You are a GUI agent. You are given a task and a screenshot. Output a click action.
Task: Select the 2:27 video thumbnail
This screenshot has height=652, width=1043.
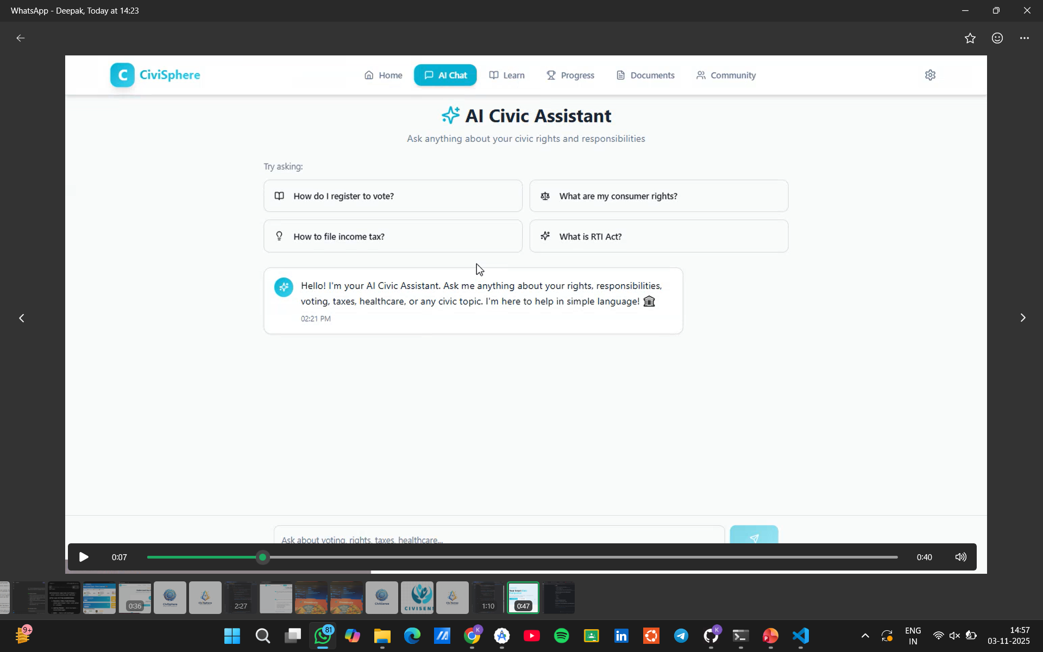(x=241, y=598)
